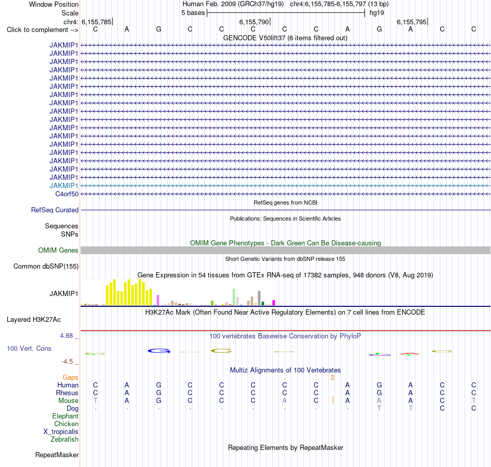Image resolution: width=491 pixels, height=467 pixels.
Task: Click the X_tropicalis species label
Action: pyautogui.click(x=61, y=432)
